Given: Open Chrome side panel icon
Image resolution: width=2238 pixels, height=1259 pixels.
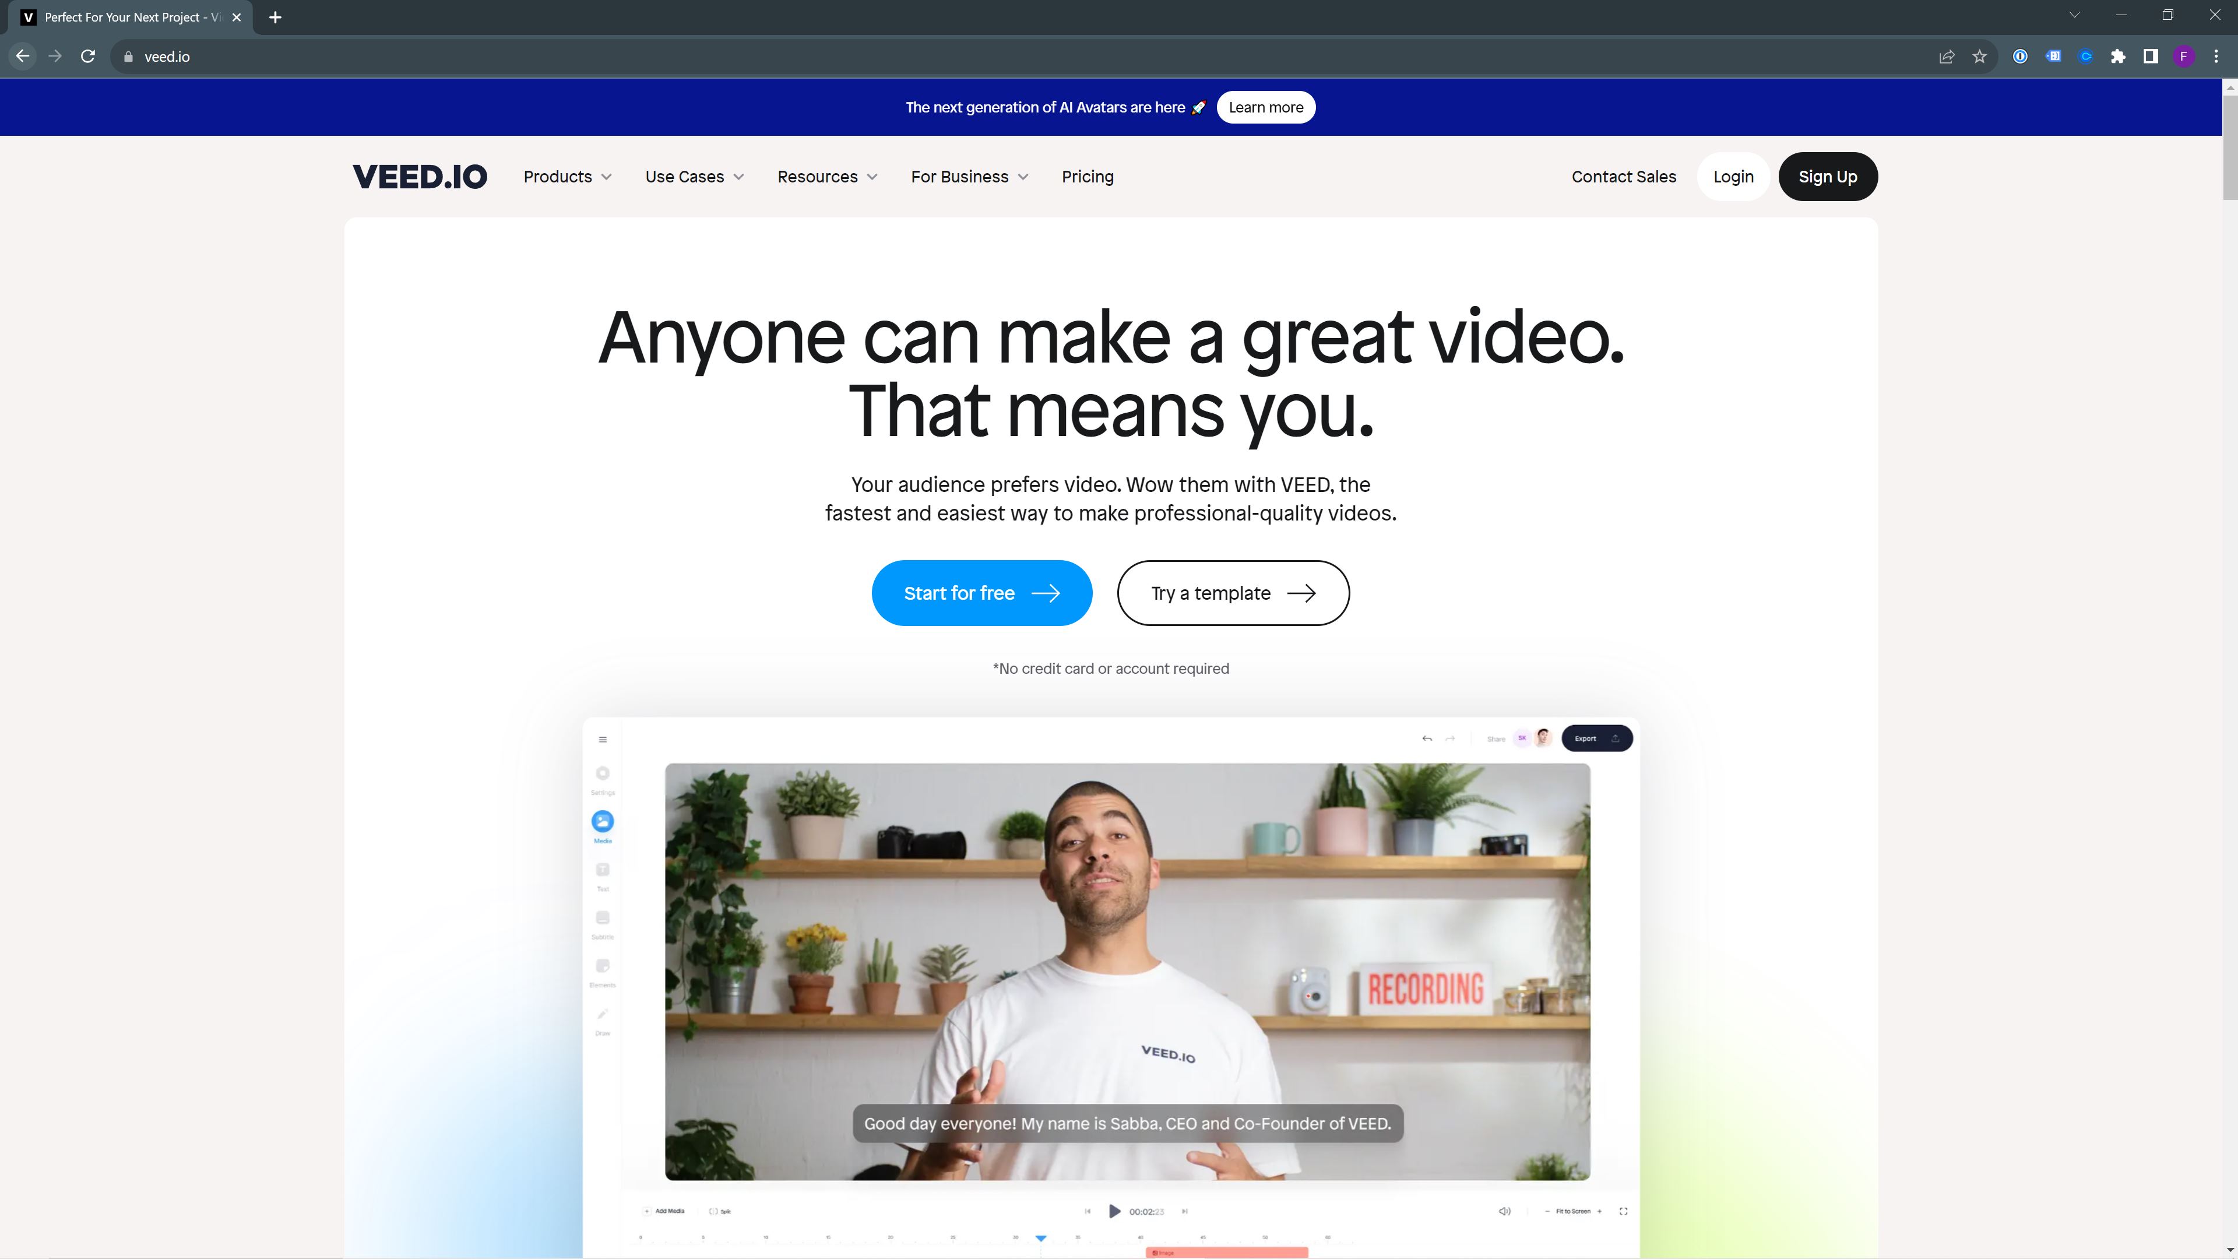Looking at the screenshot, I should (2150, 57).
